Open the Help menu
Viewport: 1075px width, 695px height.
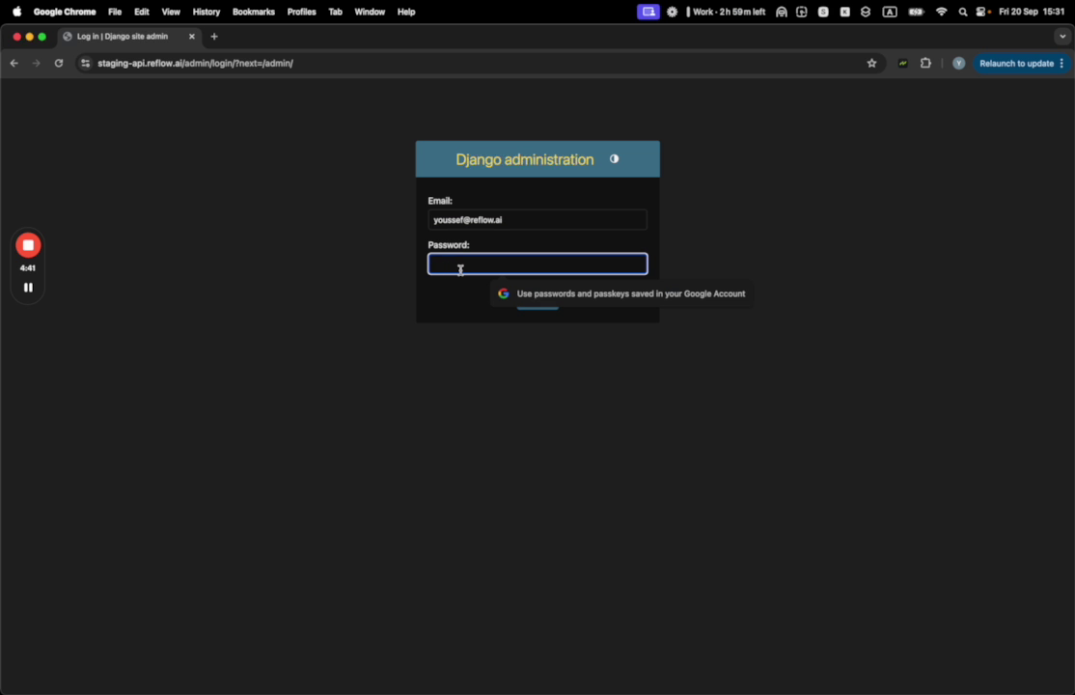(406, 12)
